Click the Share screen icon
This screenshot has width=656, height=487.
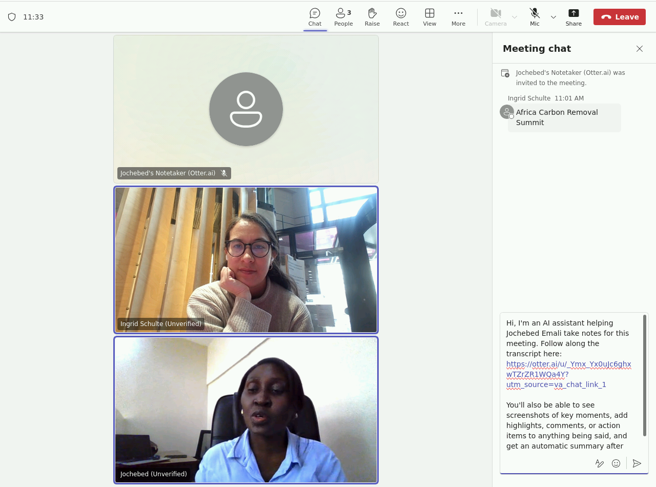(x=573, y=17)
